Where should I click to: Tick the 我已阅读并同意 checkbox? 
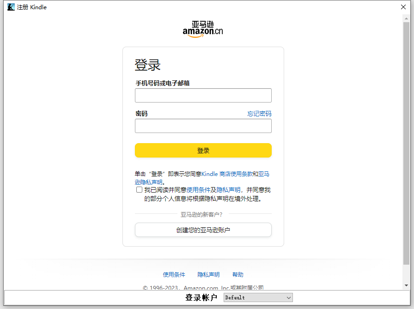tap(139, 190)
